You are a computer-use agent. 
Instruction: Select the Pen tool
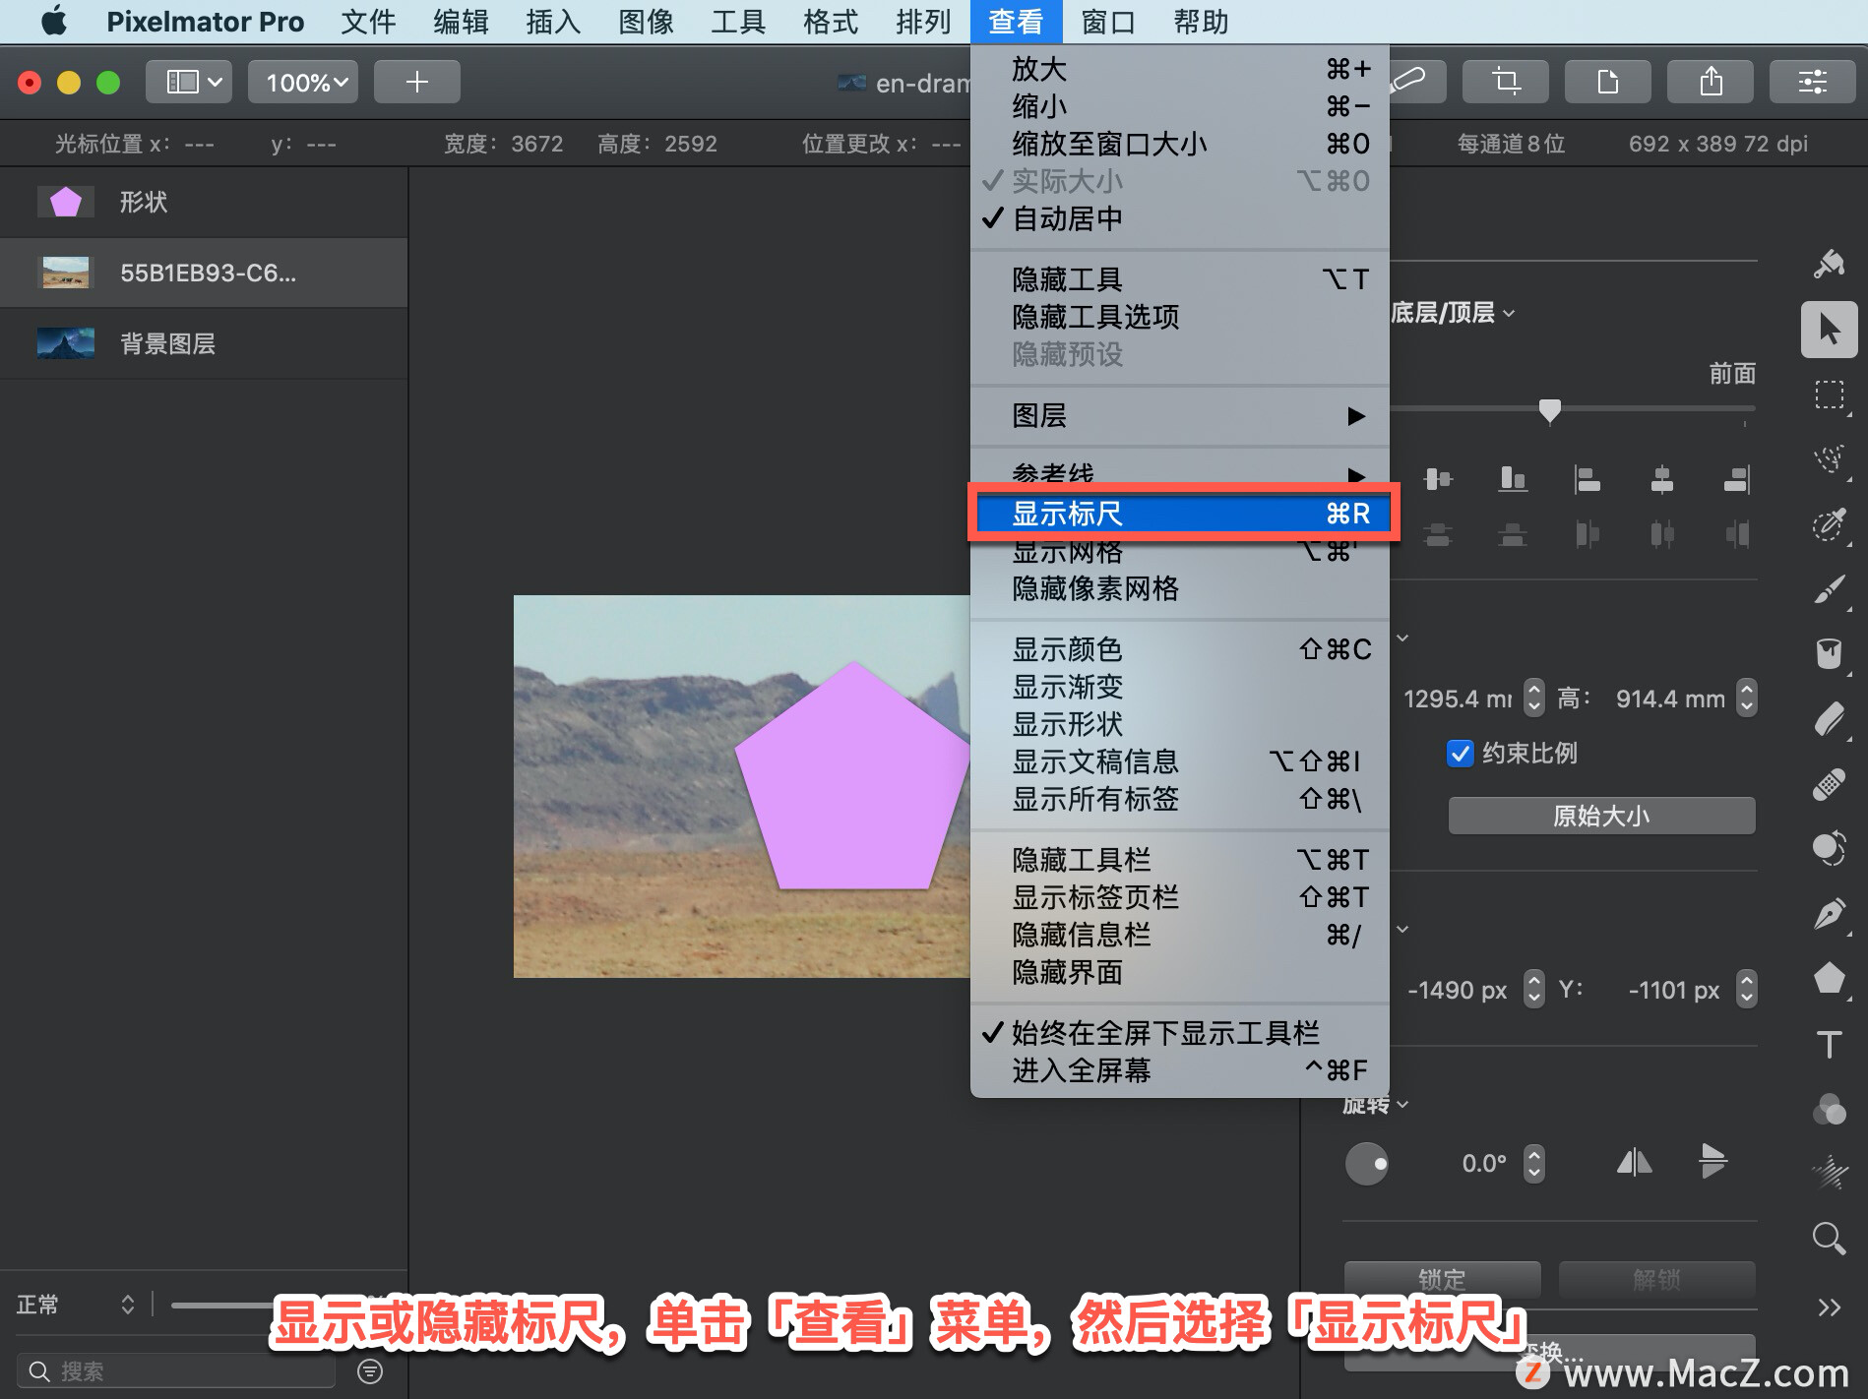[1829, 914]
